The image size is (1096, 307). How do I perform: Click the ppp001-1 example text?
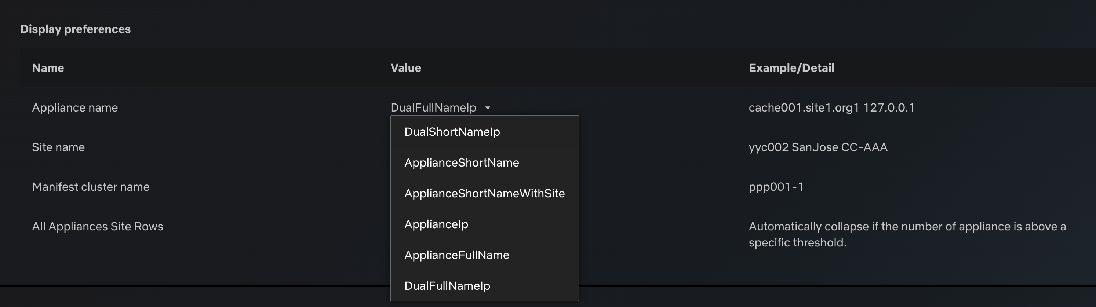(x=776, y=187)
